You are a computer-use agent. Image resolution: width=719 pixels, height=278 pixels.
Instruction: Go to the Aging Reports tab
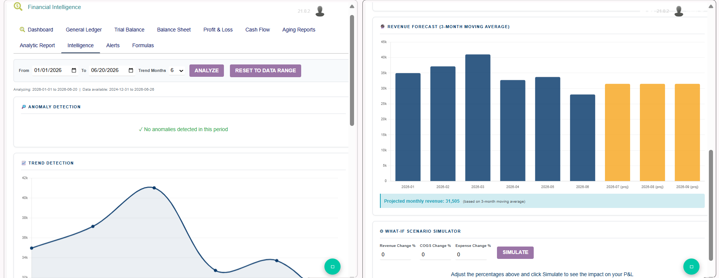299,30
